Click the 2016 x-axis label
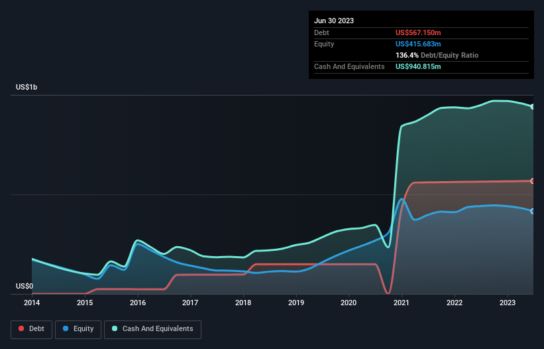 [x=138, y=303]
